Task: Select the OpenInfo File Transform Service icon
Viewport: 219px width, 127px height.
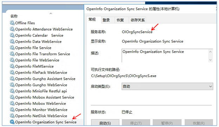Action: pos(12,54)
